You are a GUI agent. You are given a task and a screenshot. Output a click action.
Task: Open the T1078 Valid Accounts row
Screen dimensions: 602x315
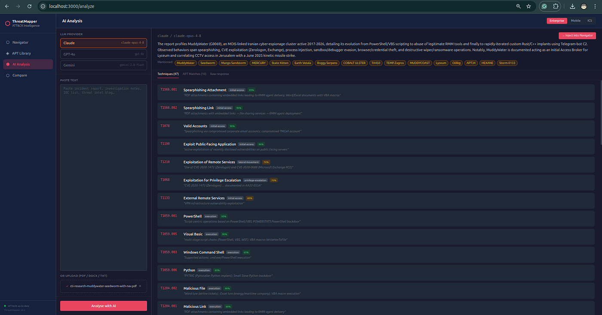[377, 128]
